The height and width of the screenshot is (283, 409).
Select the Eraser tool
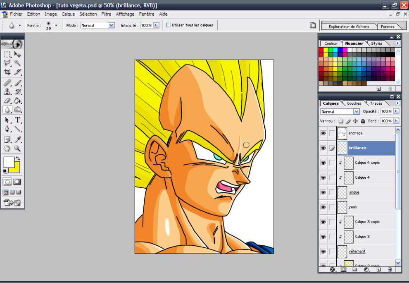click(7, 101)
